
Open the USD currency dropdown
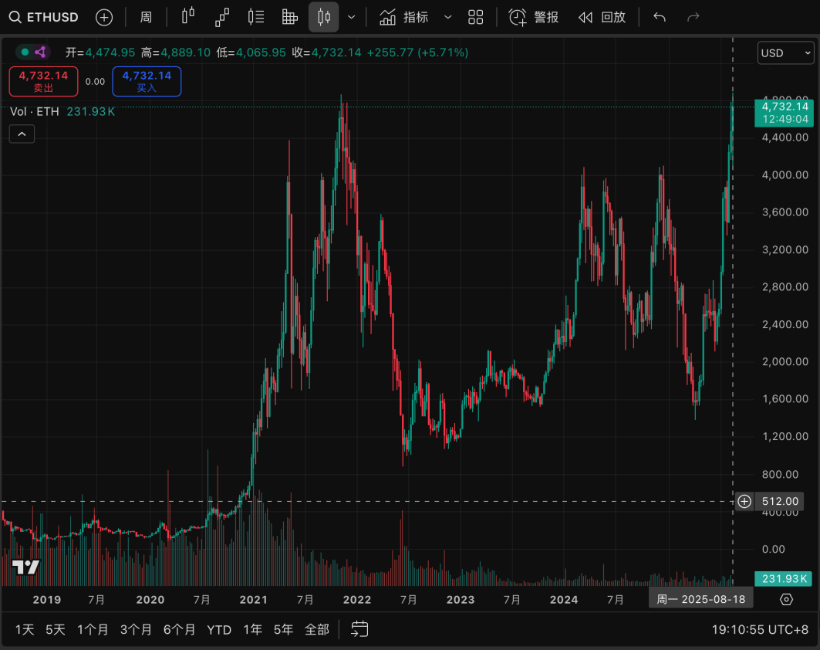pos(785,52)
